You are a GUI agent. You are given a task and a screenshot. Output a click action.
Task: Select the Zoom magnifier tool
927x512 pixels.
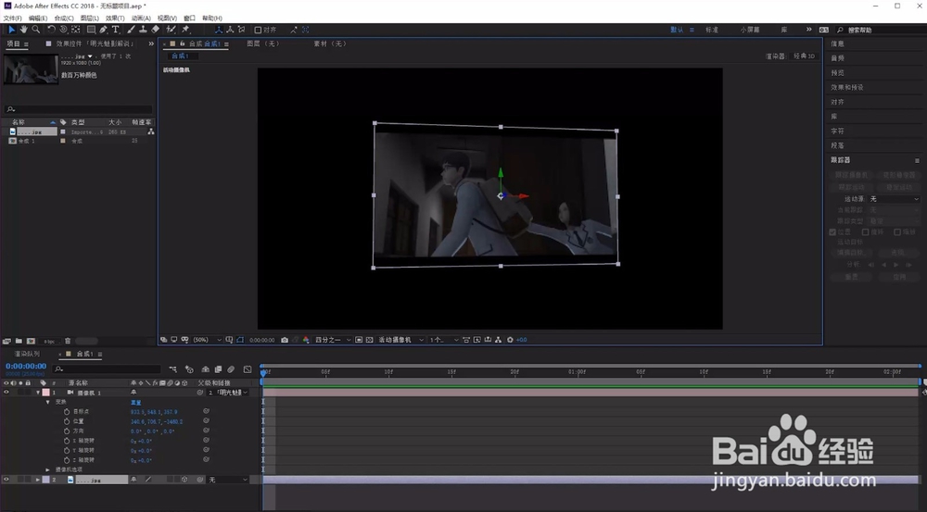(x=36, y=29)
